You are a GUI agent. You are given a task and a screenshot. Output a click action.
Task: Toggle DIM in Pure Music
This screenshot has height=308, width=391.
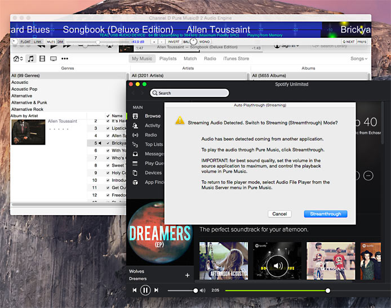tap(60, 42)
